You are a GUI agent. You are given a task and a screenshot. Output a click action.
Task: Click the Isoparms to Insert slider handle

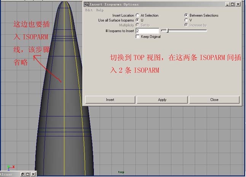168,31
